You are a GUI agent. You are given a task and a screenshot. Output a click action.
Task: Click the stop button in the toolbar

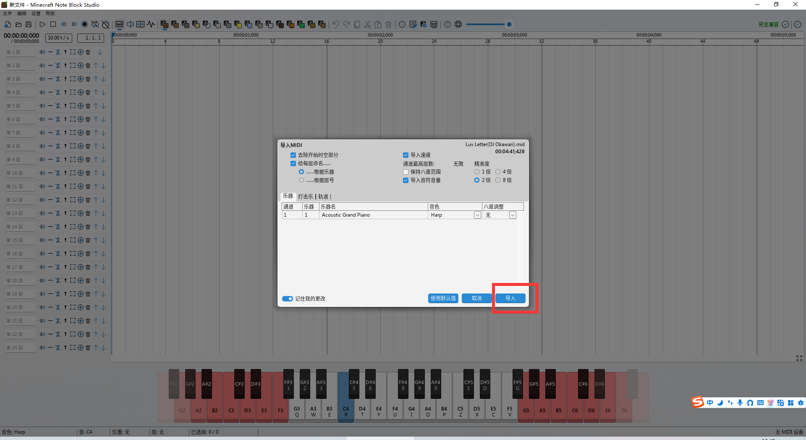click(53, 24)
